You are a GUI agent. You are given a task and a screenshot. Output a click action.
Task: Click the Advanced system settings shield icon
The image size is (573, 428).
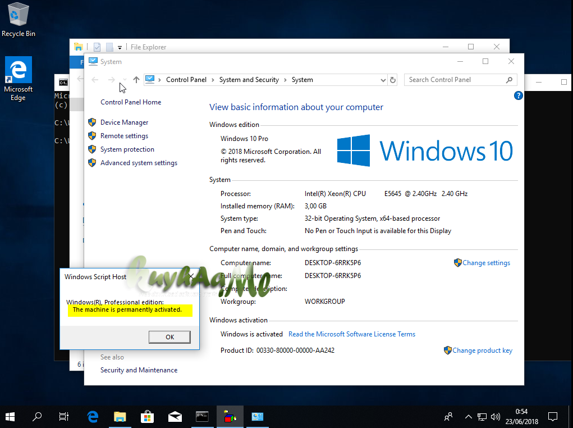(x=92, y=163)
